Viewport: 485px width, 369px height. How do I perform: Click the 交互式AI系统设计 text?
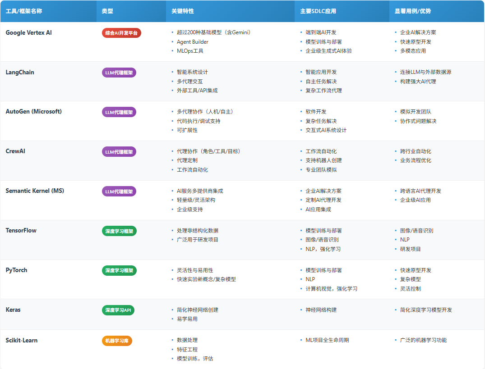[x=326, y=130]
